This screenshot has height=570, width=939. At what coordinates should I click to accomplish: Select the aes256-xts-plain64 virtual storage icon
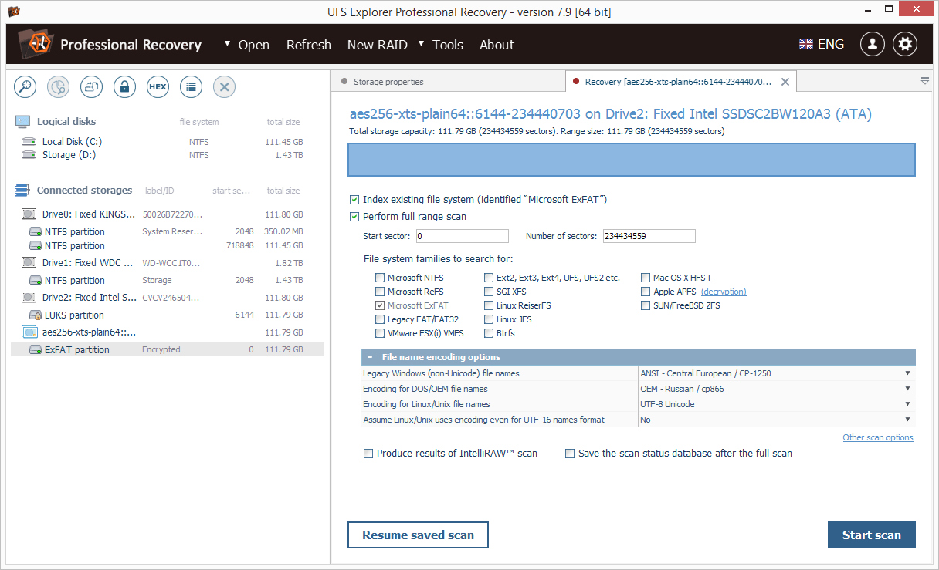click(29, 332)
